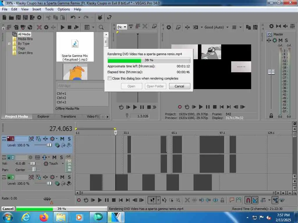Image resolution: width=298 pixels, height=223 pixels.
Task: Click save snapshot disk icon in preview
Action: 256,27
